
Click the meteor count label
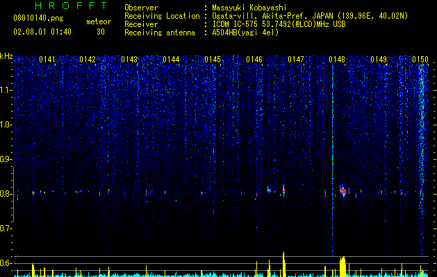click(x=99, y=21)
